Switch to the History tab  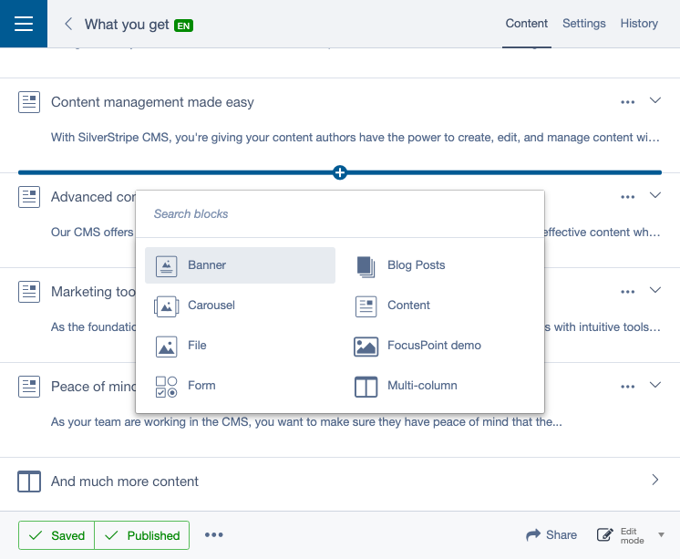639,24
